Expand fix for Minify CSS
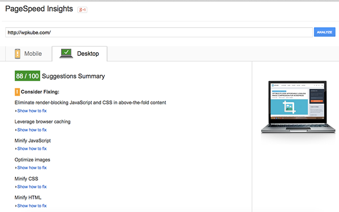 tap(32, 187)
